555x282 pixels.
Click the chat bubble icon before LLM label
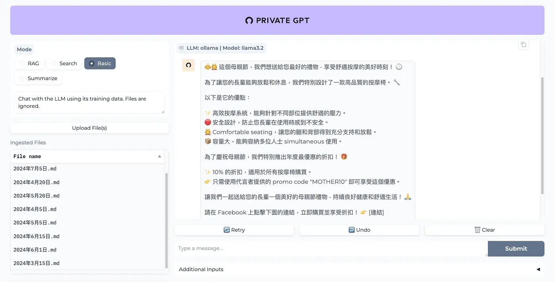pos(182,48)
